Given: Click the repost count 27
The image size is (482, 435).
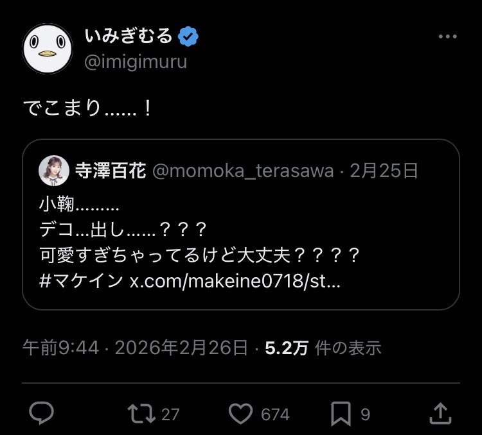Looking at the screenshot, I should pos(170,414).
